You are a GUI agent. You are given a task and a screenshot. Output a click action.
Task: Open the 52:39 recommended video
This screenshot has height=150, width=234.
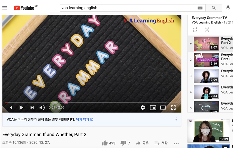[209, 130]
